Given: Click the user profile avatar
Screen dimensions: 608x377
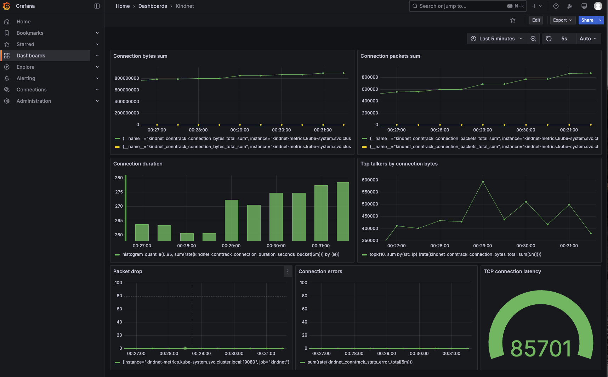Looking at the screenshot, I should 598,6.
